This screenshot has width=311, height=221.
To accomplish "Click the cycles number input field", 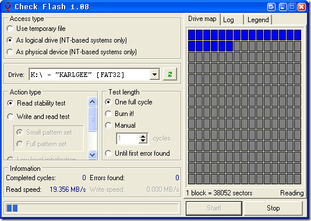I will point(128,138).
